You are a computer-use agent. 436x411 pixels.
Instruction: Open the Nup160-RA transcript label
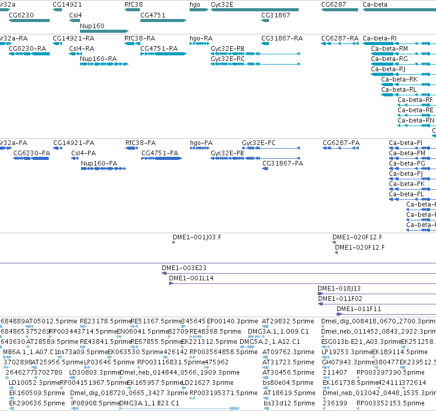point(98,58)
